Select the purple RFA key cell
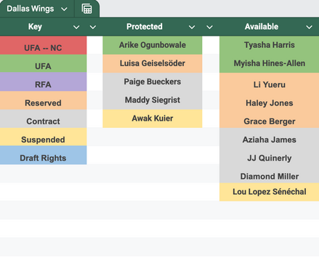 point(43,82)
